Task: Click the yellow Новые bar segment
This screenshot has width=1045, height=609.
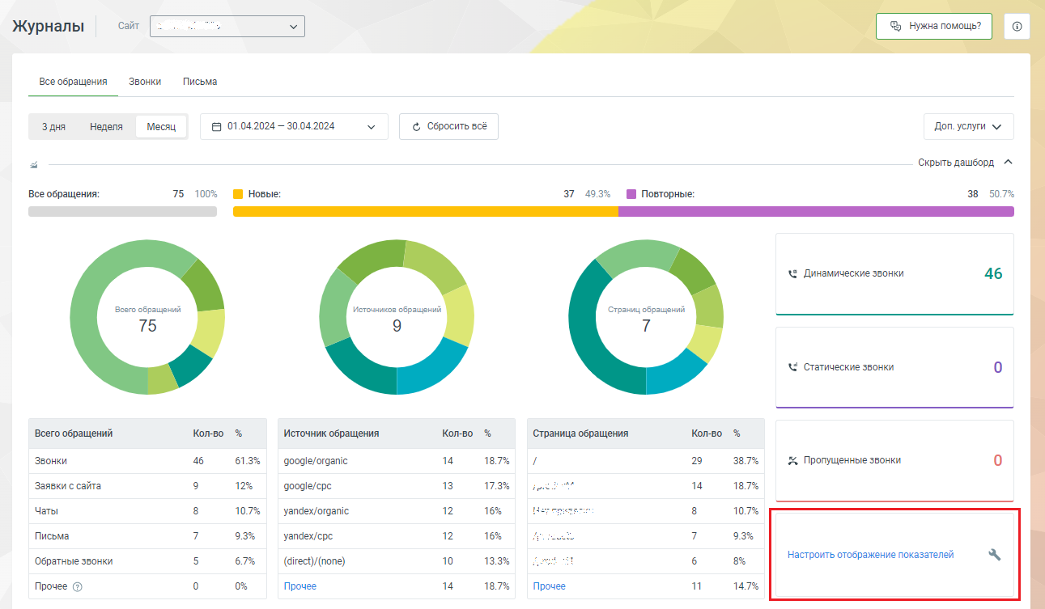Action: click(x=426, y=212)
